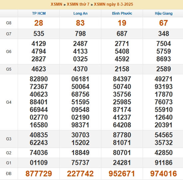Click G4 number 64208
183x180 pixels.
122,125
